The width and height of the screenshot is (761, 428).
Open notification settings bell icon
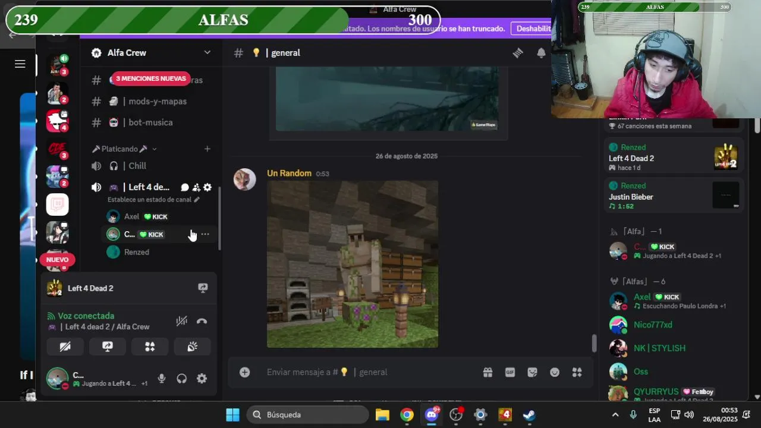541,53
